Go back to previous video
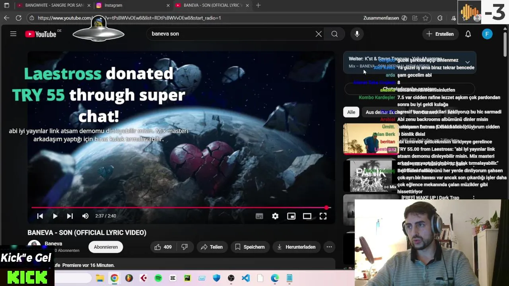Viewport: 509px width, 286px height. [40, 216]
